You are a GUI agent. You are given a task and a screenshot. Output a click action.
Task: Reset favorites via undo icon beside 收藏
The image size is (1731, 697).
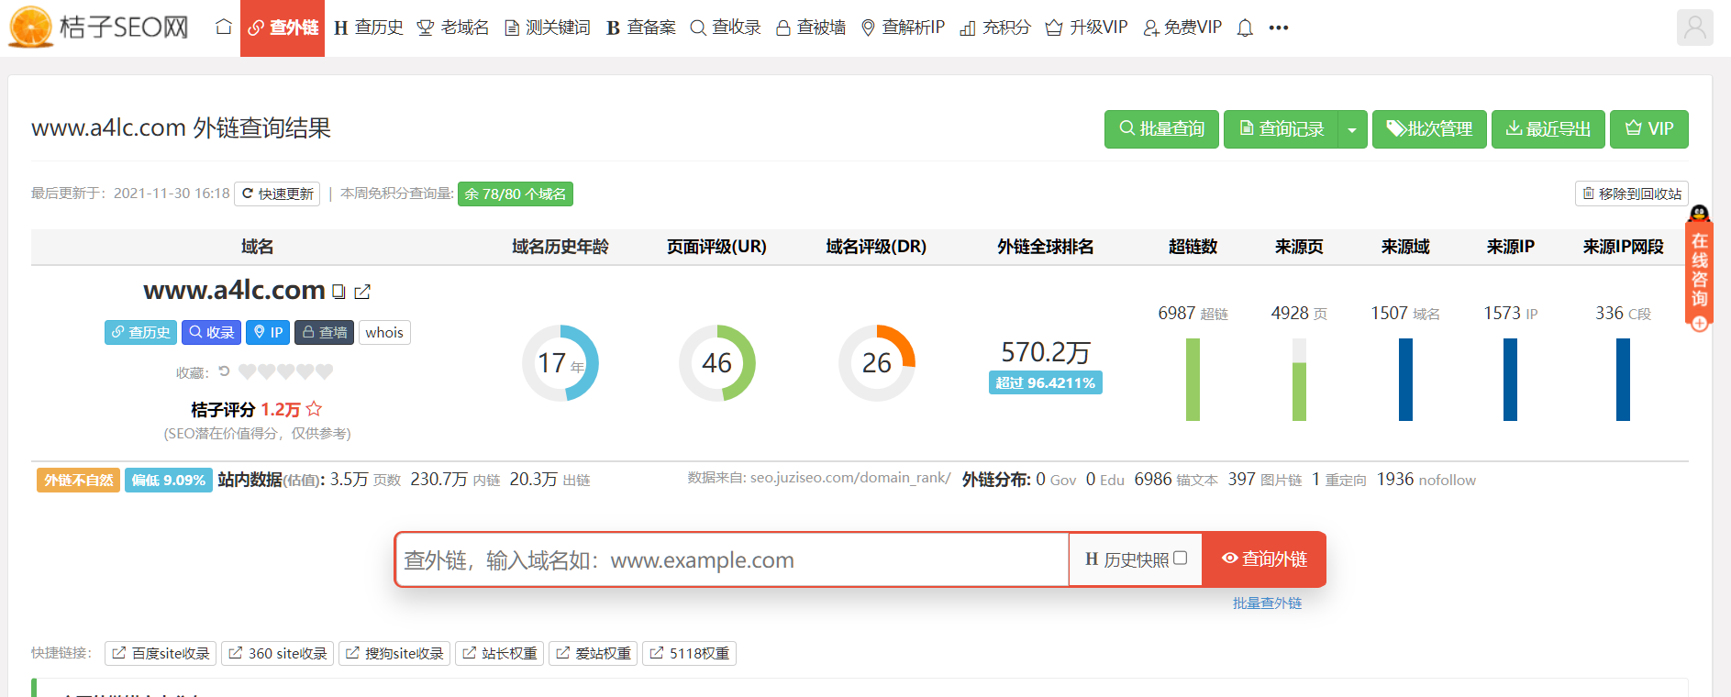click(224, 371)
